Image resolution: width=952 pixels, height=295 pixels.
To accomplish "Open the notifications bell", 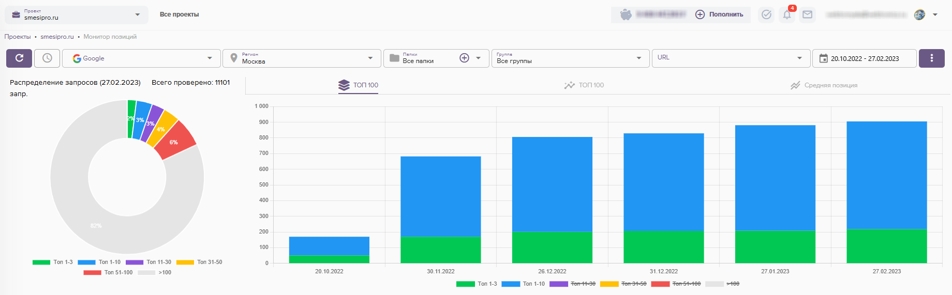I will (786, 14).
